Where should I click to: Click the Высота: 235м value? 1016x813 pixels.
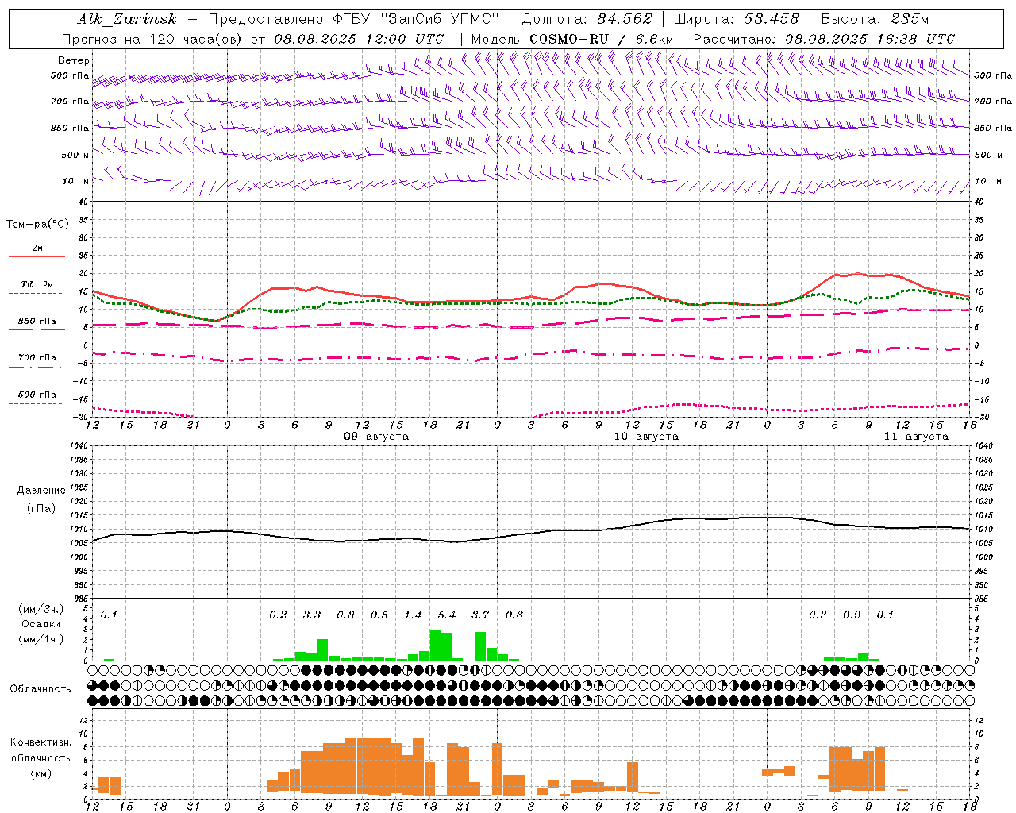pyautogui.click(x=875, y=19)
